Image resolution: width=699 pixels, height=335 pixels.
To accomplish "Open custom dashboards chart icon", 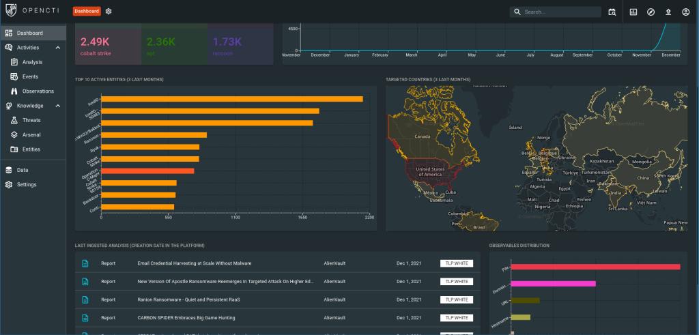I will click(633, 12).
